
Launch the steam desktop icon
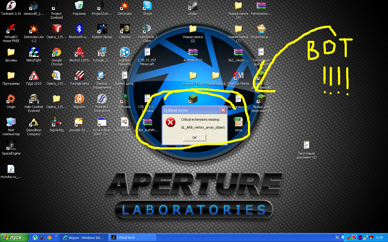pos(193,8)
